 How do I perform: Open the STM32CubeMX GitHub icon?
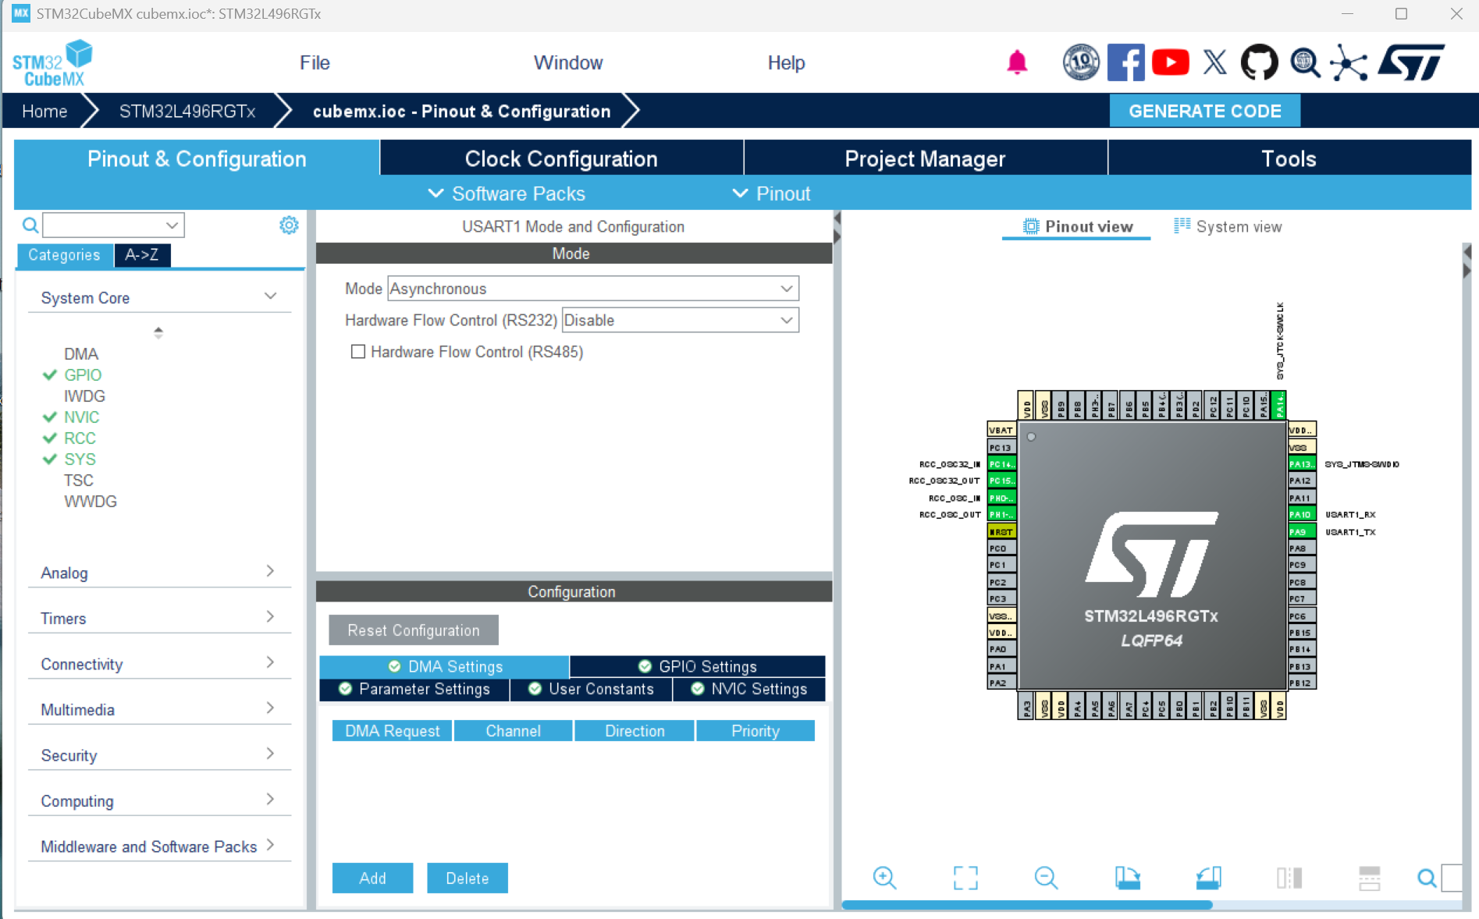tap(1259, 62)
